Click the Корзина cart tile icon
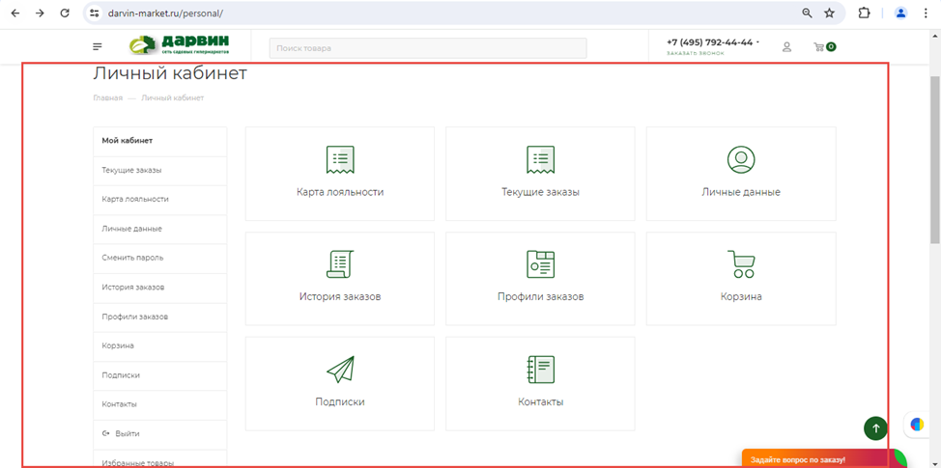941x468 pixels. tap(741, 264)
